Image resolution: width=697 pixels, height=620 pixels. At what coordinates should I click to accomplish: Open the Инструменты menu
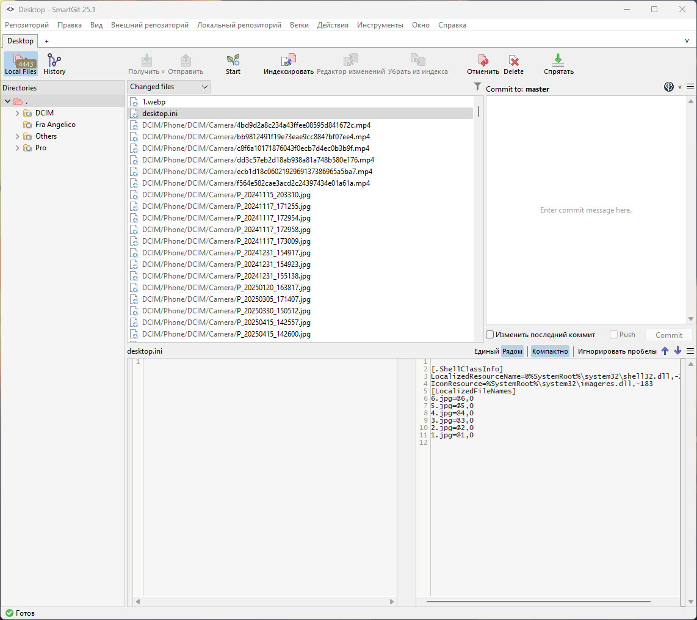(380, 25)
